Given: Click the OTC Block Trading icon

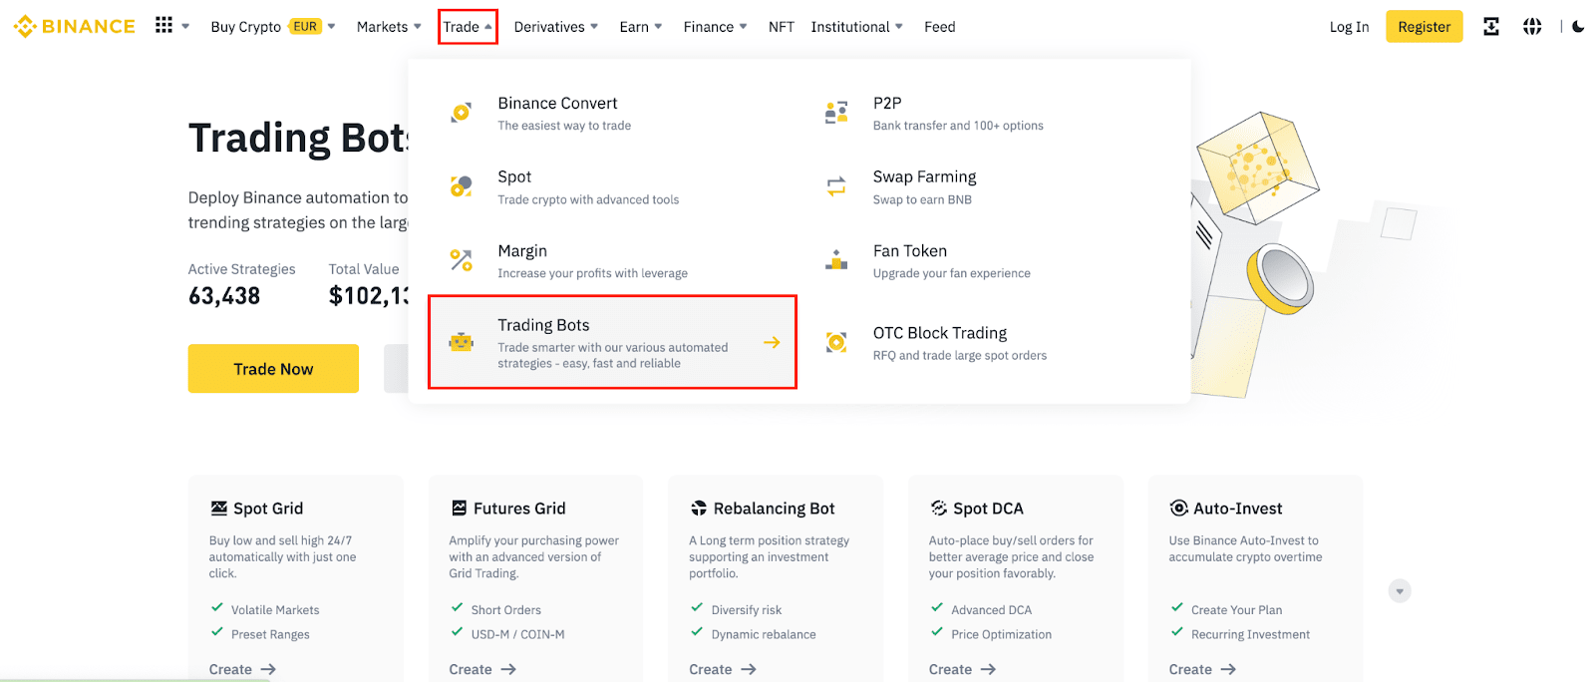Looking at the screenshot, I should (836, 342).
